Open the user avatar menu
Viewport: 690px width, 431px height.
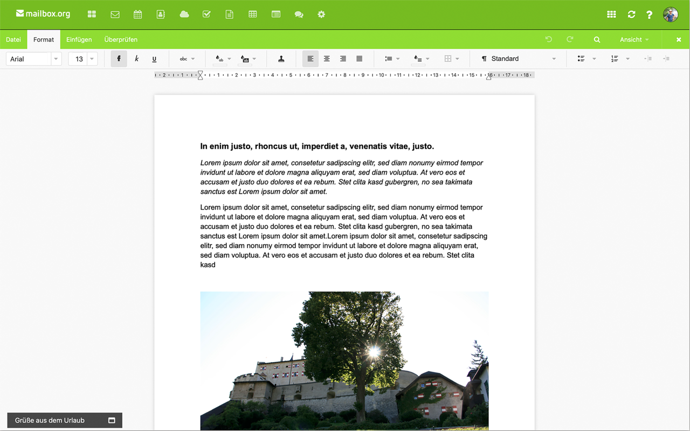click(x=671, y=15)
